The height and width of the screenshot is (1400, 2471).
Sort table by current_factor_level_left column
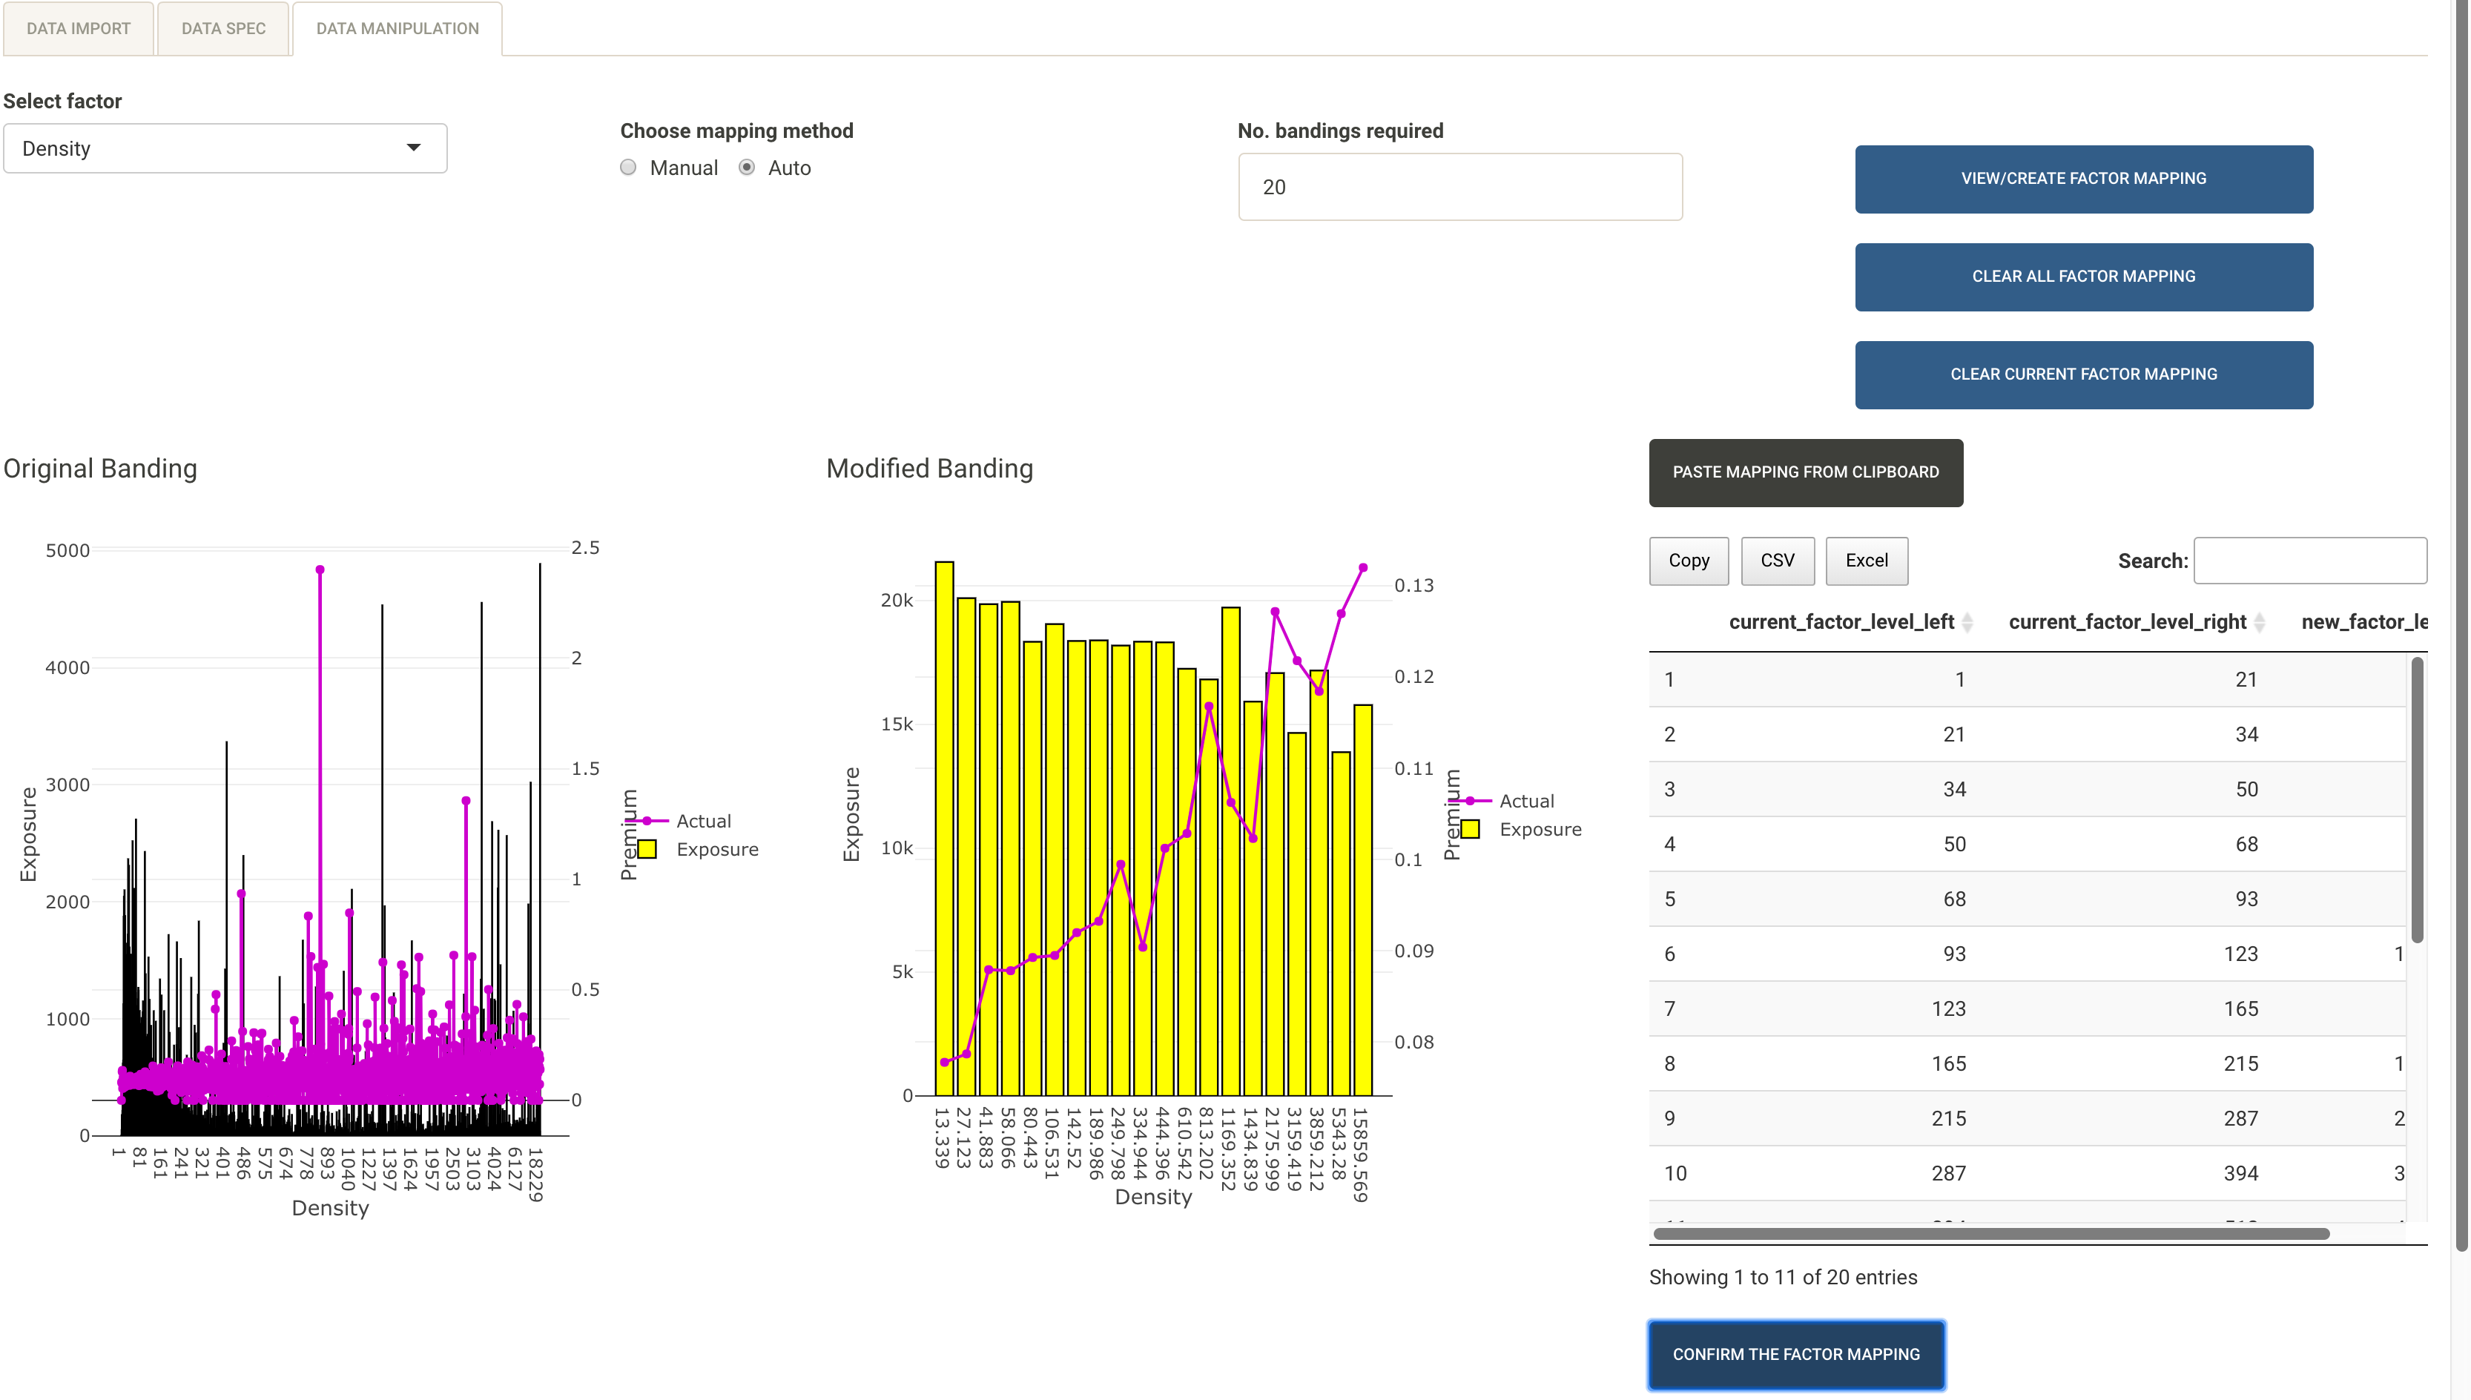point(1969,622)
